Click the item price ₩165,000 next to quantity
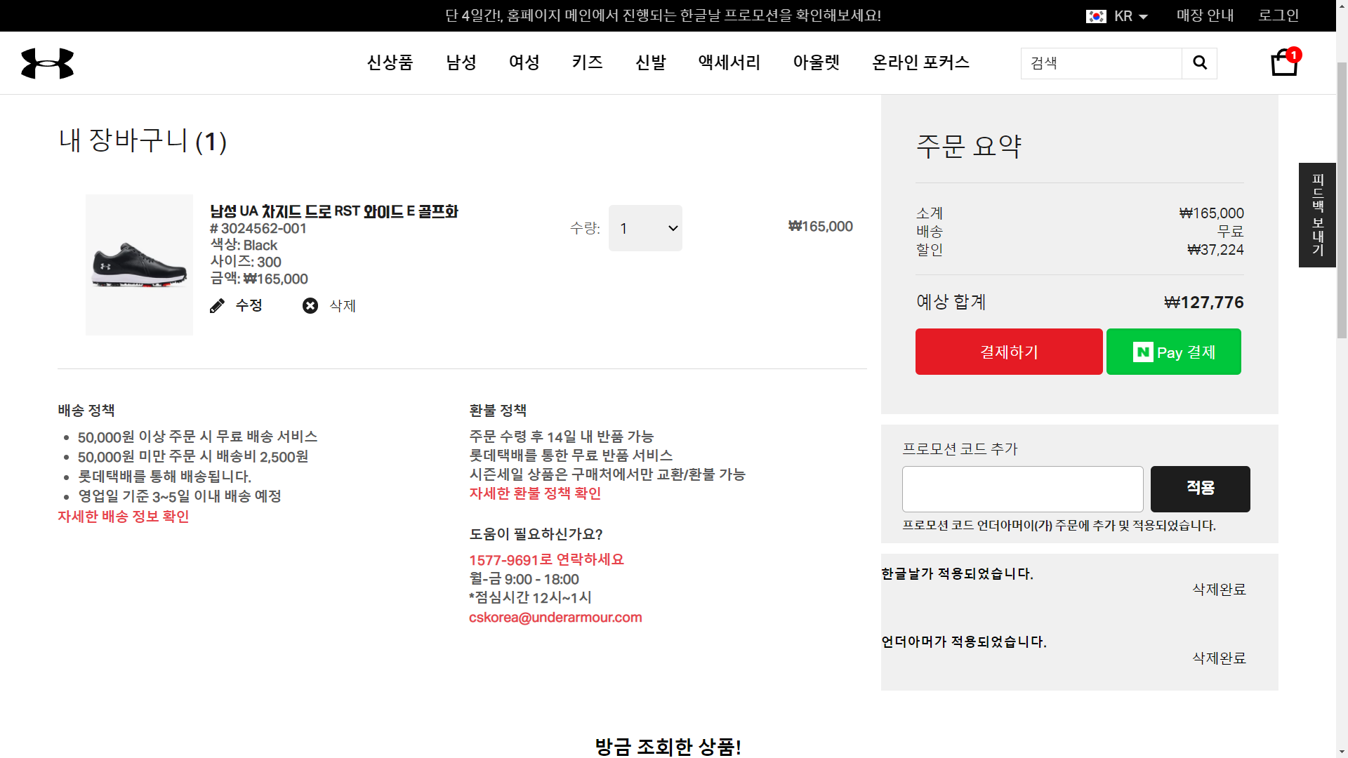 [820, 227]
